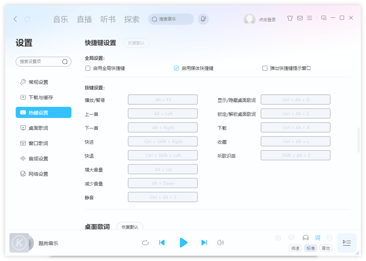Viewport: 366px width, 261px height.
Task: Disable the 启用媒体快捷键 checkbox
Action: (x=176, y=68)
